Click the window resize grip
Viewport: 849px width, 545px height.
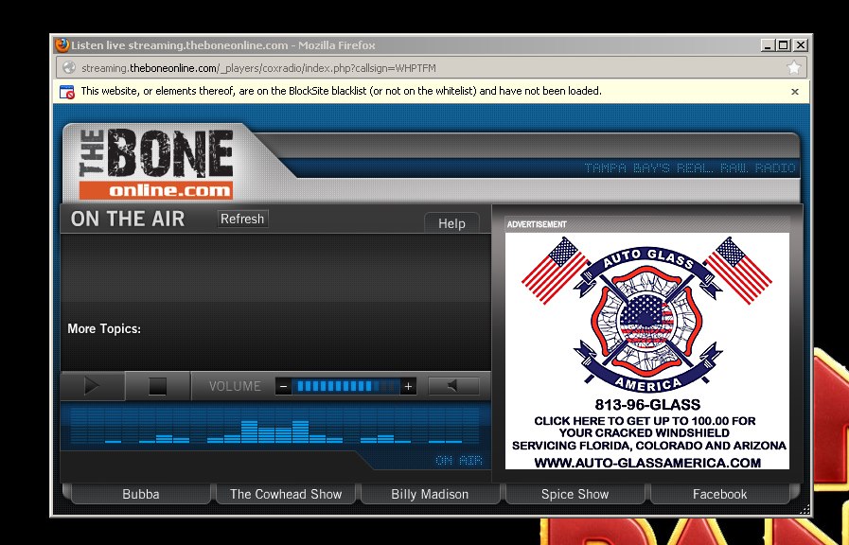805,509
